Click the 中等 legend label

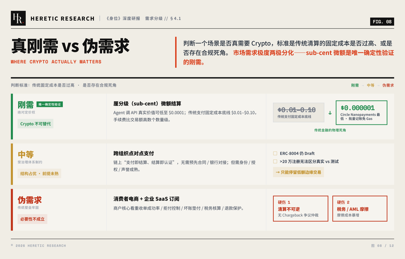point(371,85)
